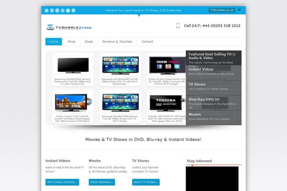Open the Contact menu item
The image size is (287, 191).
click(x=147, y=42)
